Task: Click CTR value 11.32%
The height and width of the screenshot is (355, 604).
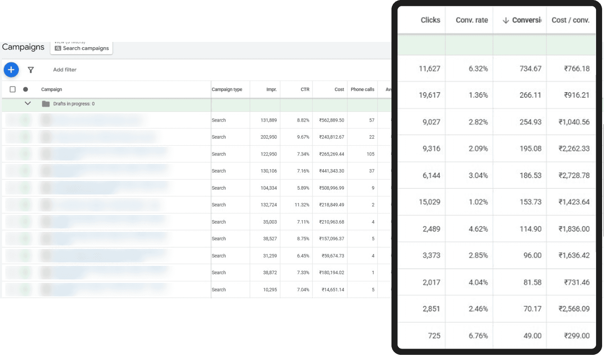Action: tap(302, 205)
